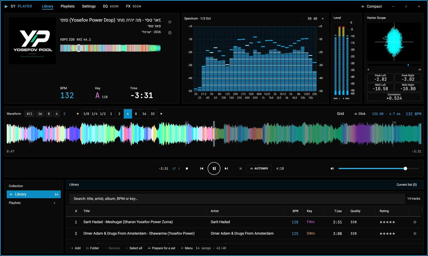Open info for Shawarma track row

415,234
